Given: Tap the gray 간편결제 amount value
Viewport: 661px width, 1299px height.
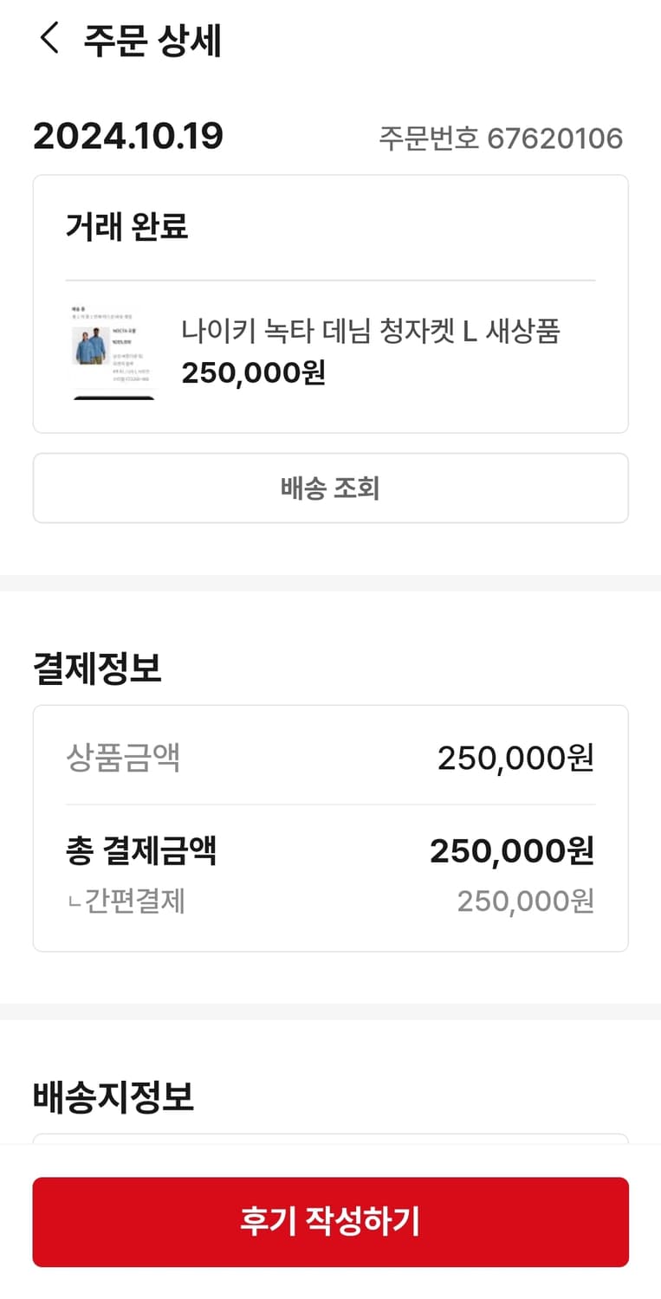Looking at the screenshot, I should [x=526, y=902].
